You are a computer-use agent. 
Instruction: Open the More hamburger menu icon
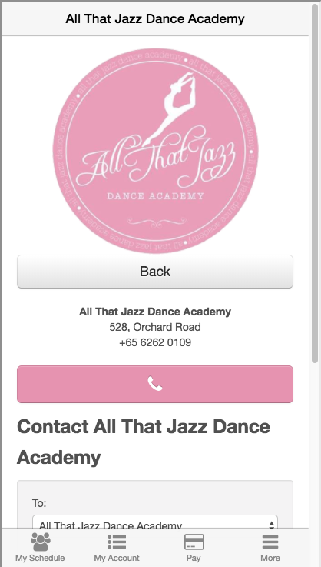coord(270,542)
